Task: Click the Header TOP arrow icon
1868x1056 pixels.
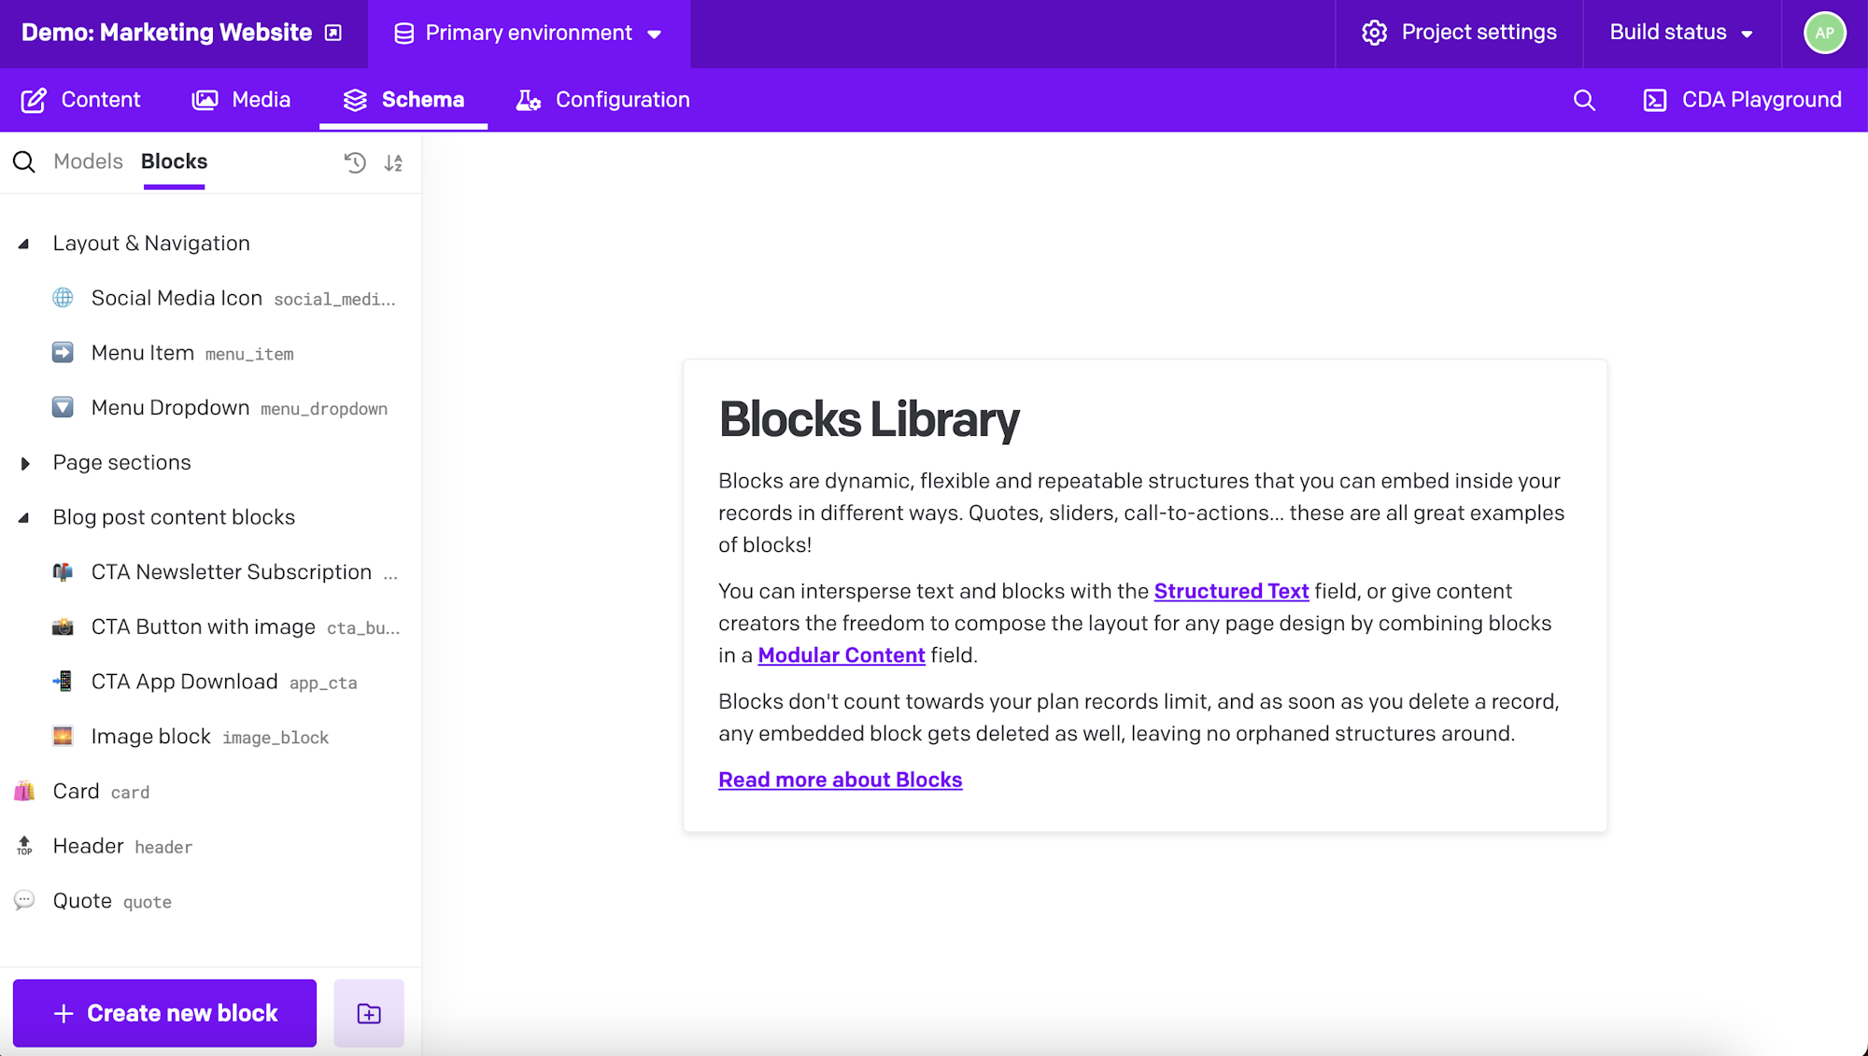Action: tap(24, 846)
